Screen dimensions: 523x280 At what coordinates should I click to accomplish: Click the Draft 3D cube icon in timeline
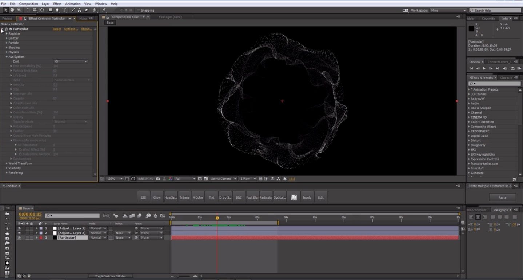coord(116,216)
